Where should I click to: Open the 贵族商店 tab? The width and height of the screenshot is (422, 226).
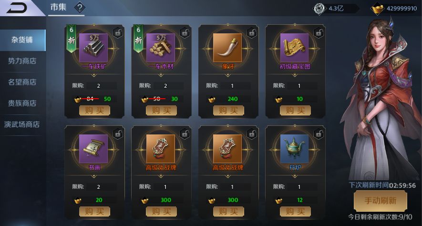point(22,103)
